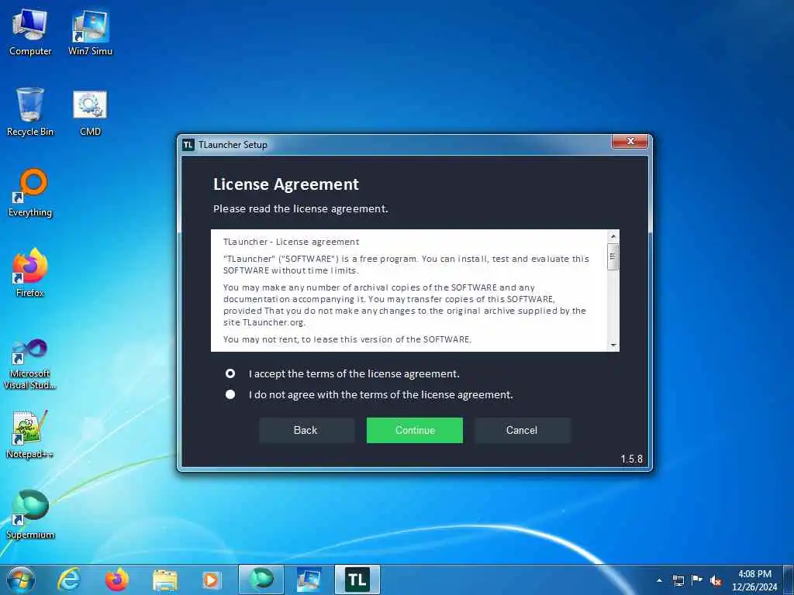
Task: Accept the terms of the license agreement
Action: click(230, 373)
